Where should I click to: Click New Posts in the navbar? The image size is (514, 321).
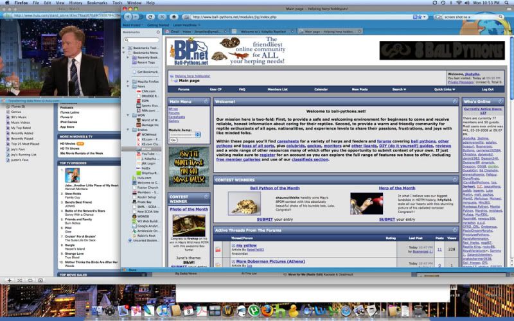point(360,89)
